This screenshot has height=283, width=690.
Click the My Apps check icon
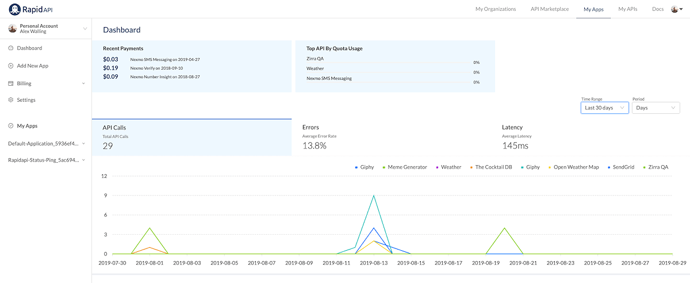(x=11, y=125)
